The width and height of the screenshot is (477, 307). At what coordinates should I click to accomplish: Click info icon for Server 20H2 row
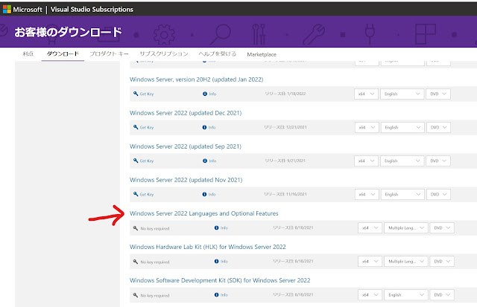click(x=205, y=94)
